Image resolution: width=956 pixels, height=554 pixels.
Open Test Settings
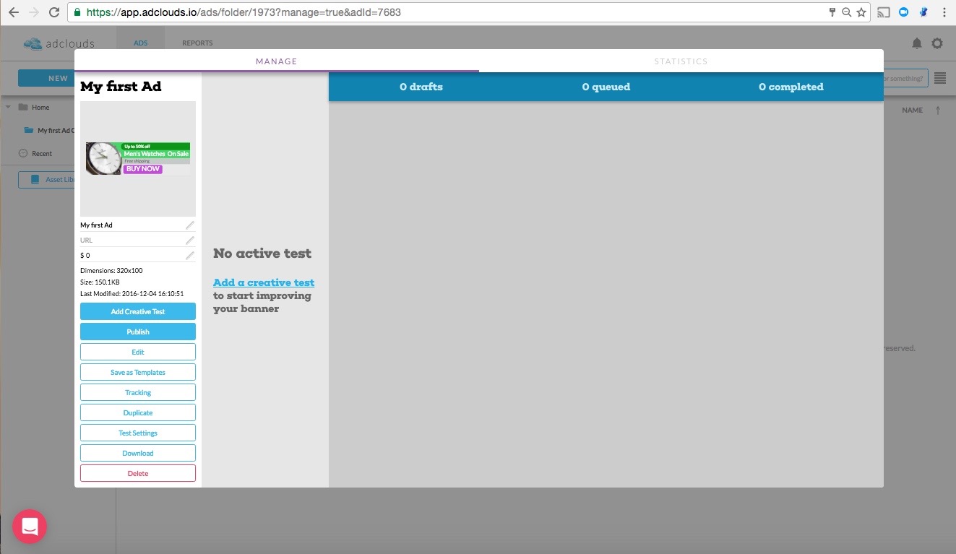tap(138, 433)
